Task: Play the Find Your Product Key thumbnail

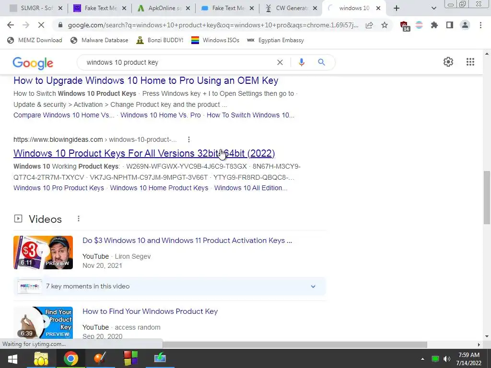Action: tap(43, 322)
